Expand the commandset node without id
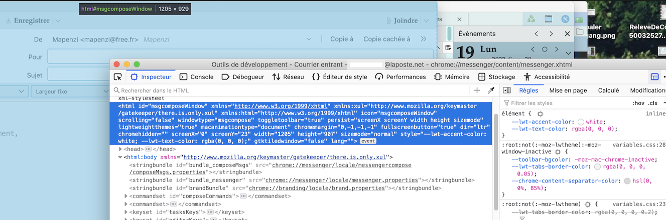The width and height of the screenshot is (666, 220). (126, 204)
